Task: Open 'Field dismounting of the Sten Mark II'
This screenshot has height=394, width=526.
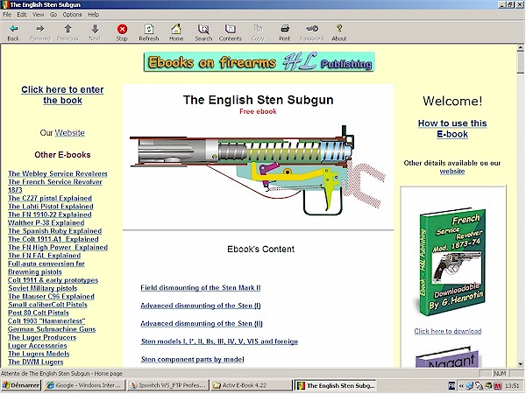Action: coord(201,288)
